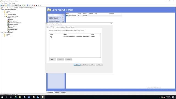Select the Sysmon deployment policy root node
The image size is (176, 99).
tap(19, 8)
